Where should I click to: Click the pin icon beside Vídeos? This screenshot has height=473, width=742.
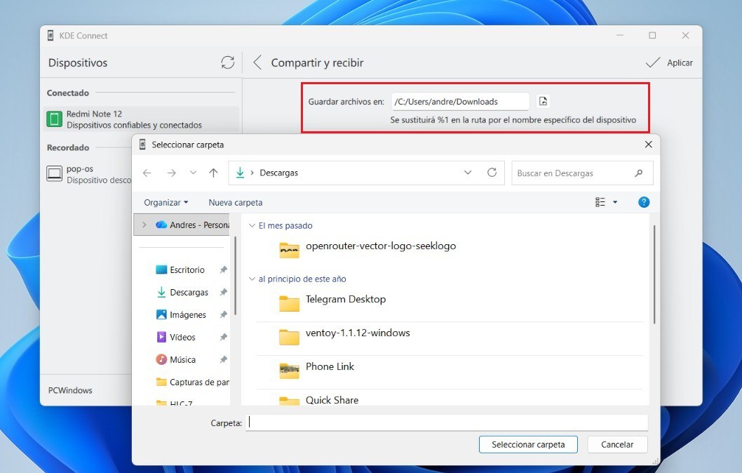click(x=223, y=337)
